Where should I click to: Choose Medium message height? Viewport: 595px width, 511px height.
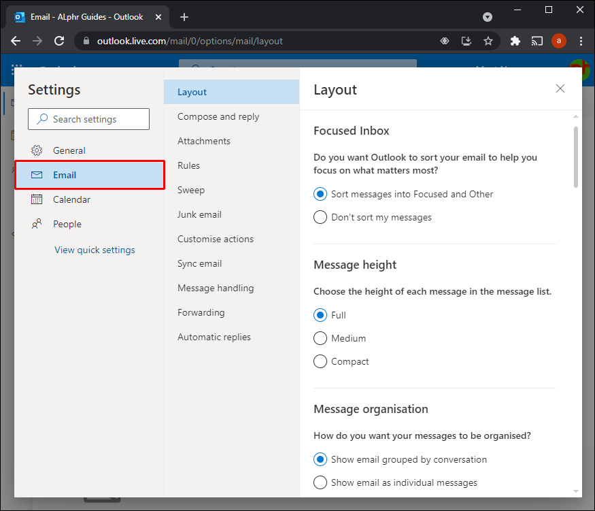(320, 338)
